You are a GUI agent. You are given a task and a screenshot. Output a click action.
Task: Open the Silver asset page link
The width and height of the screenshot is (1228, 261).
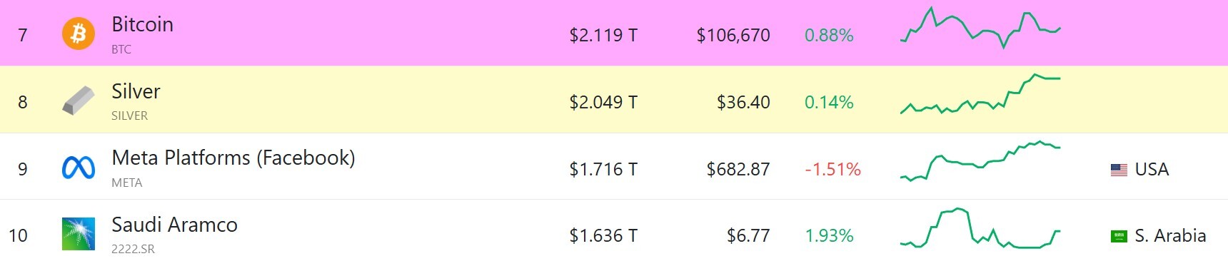coord(136,91)
